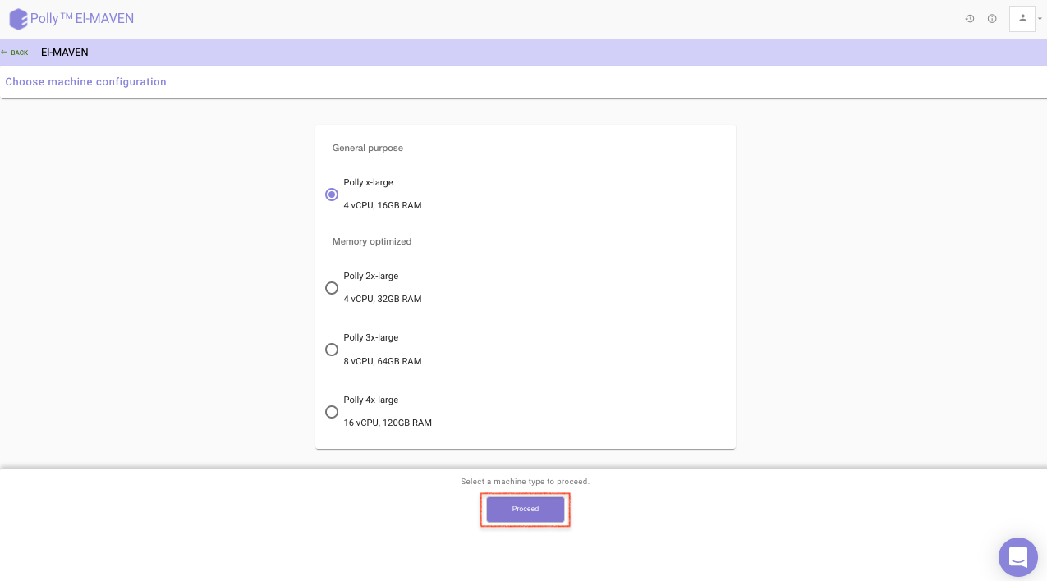
Task: Click the '8 vCPU, 64GB RAM' text
Action: pos(383,362)
